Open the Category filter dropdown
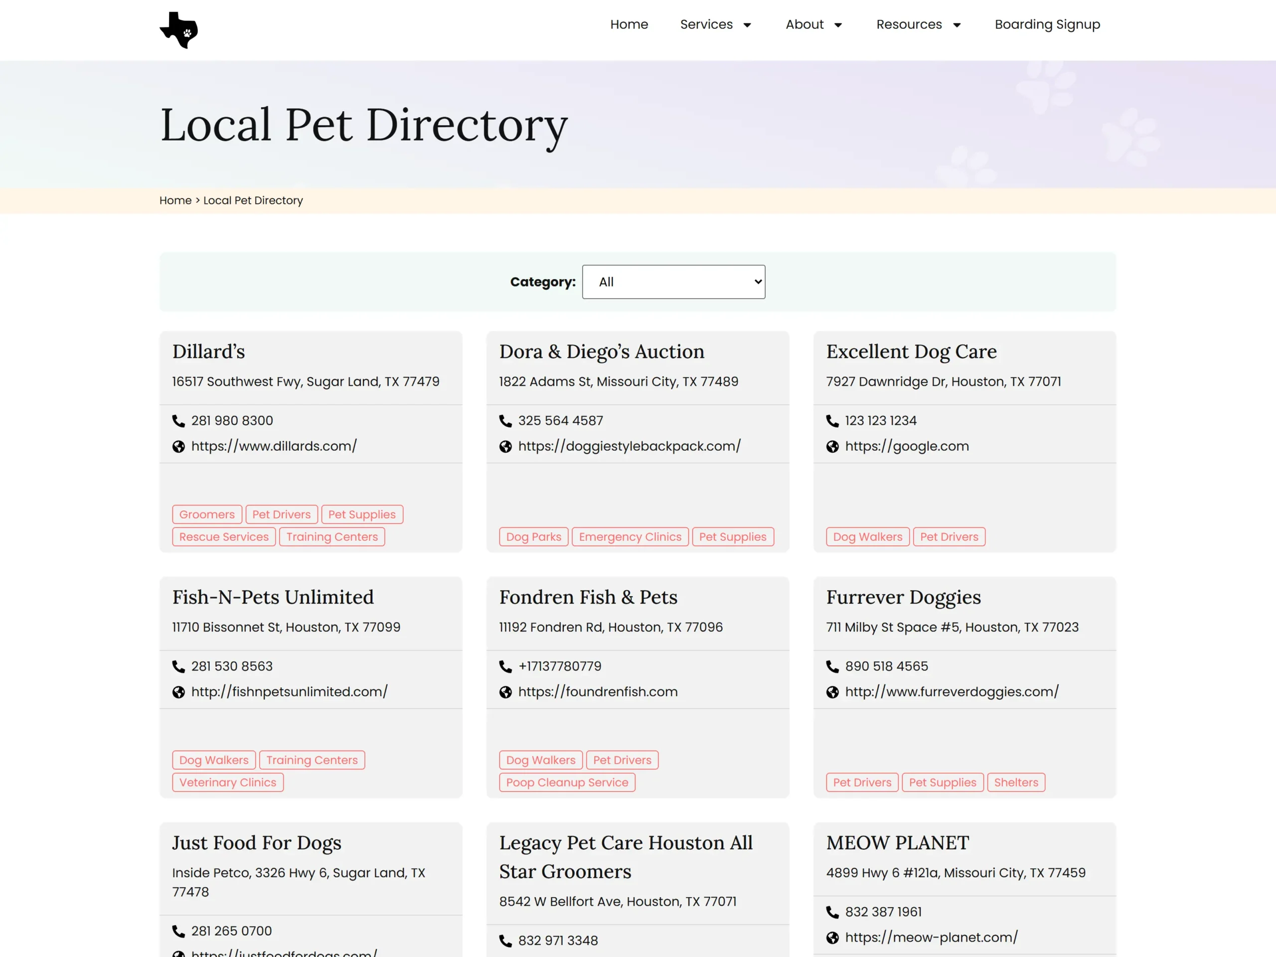The height and width of the screenshot is (957, 1276). point(673,282)
